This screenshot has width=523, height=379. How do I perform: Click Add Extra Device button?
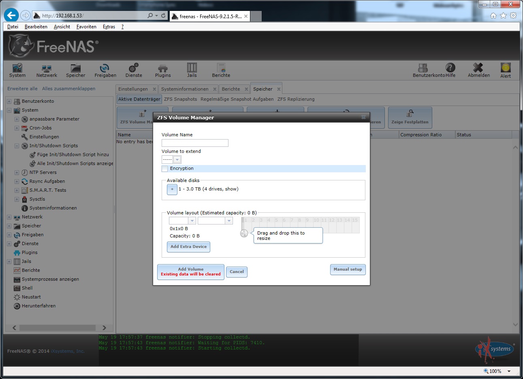[188, 247]
